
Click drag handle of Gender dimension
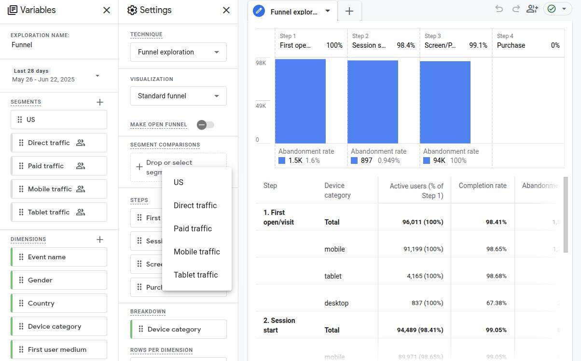tap(21, 280)
